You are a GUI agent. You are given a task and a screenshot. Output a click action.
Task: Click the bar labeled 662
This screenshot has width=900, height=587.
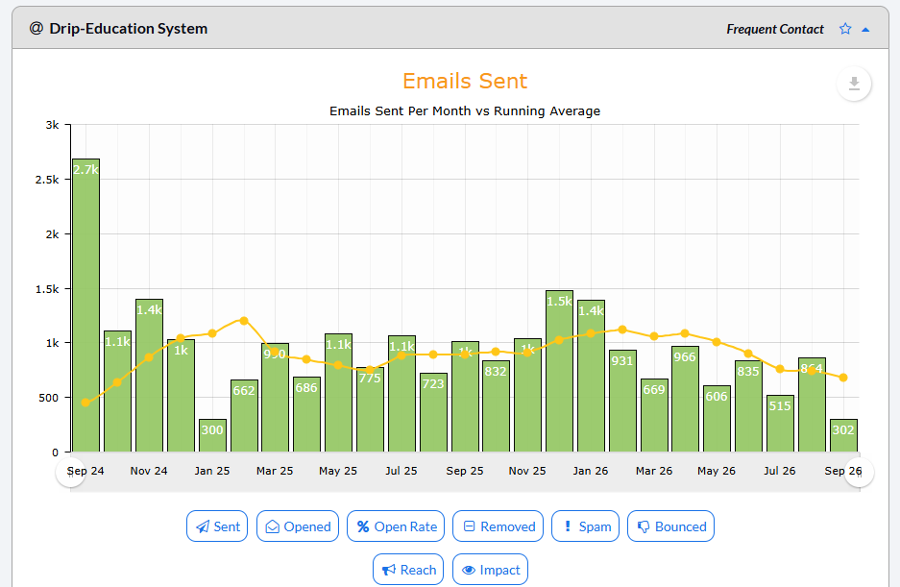244,416
